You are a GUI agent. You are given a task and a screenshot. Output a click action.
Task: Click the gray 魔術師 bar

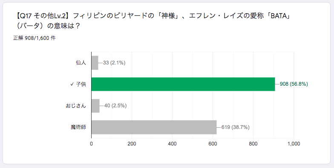(x=154, y=127)
